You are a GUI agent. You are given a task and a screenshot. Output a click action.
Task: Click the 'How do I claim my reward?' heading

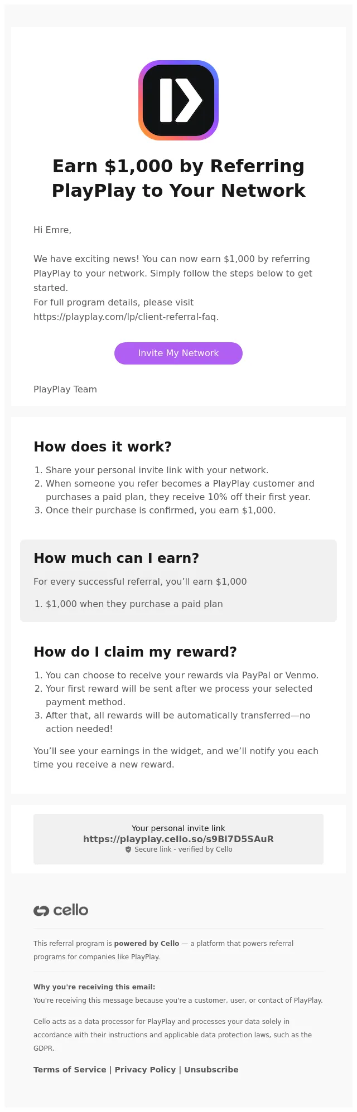(135, 652)
